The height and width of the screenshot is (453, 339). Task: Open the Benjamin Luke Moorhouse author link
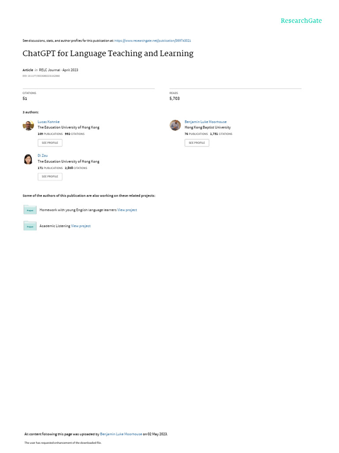point(206,122)
